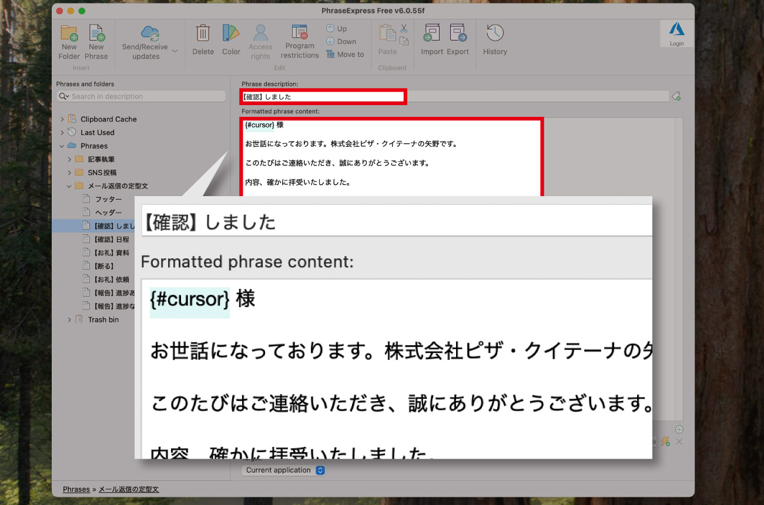Screen dimensions: 764x505
Task: Click the X icon next to the lightning bolt
Action: point(679,441)
